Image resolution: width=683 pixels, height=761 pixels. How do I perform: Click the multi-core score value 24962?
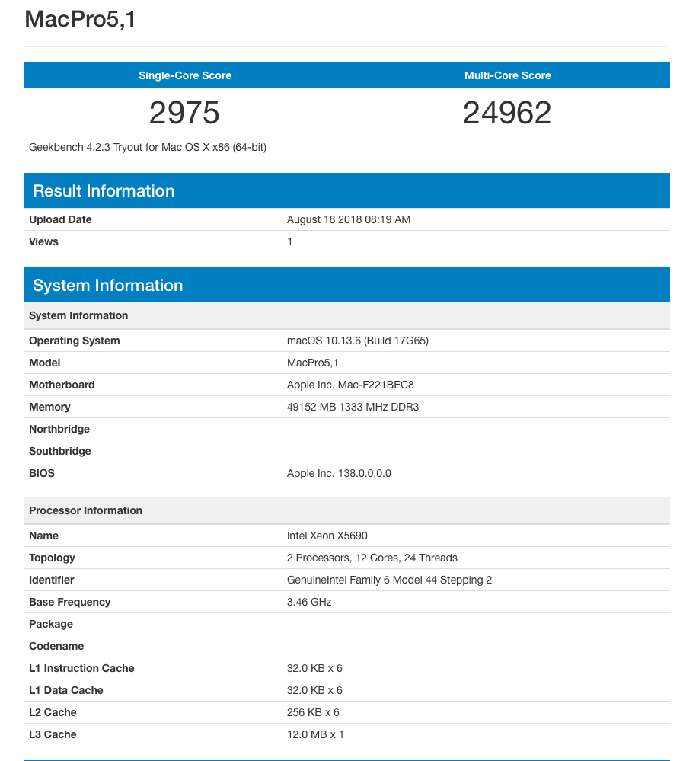coord(507,113)
